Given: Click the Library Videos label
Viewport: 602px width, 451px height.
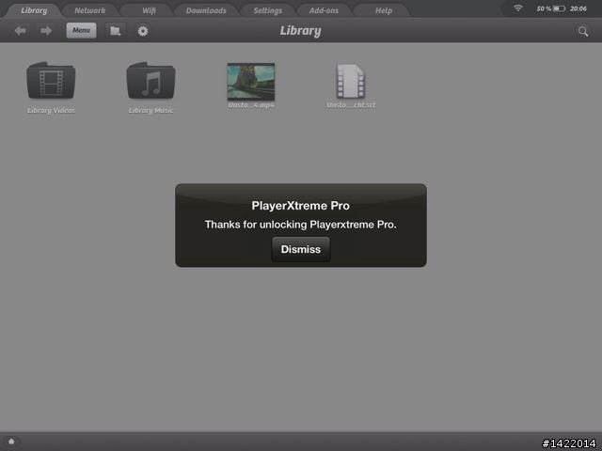Looking at the screenshot, I should [51, 111].
